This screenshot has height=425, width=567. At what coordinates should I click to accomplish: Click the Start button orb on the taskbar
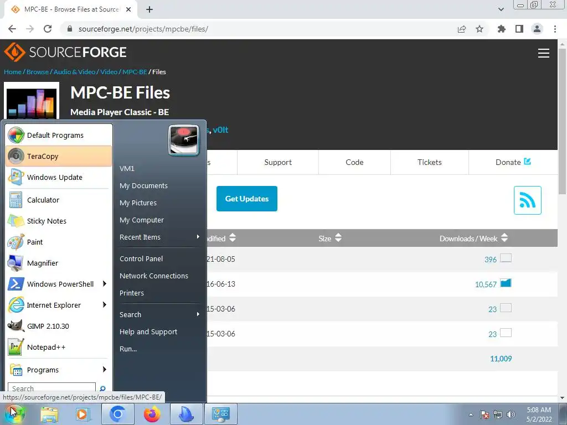pyautogui.click(x=14, y=413)
